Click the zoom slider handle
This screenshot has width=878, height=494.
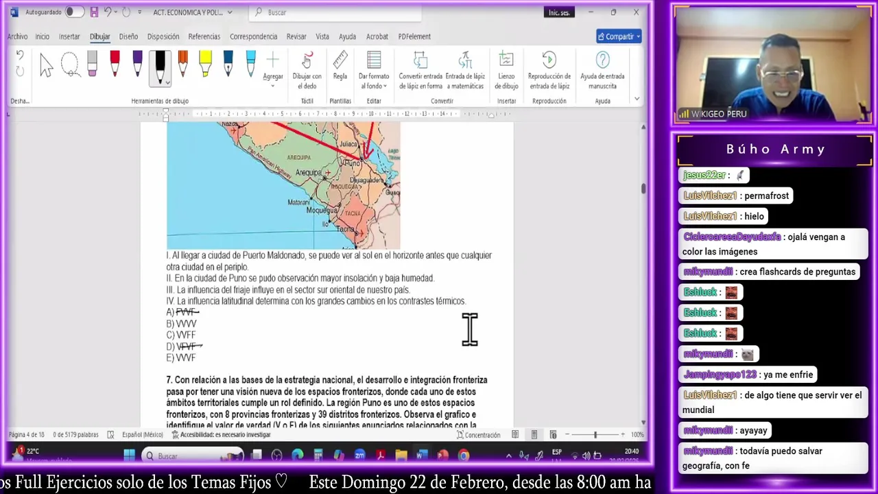coord(595,435)
